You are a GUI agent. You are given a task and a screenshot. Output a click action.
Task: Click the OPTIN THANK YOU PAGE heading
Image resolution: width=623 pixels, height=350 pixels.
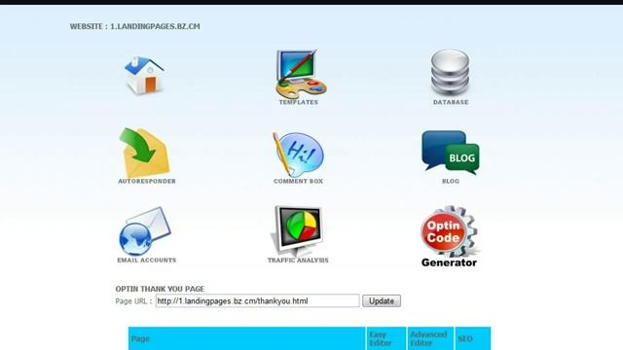[x=160, y=289]
